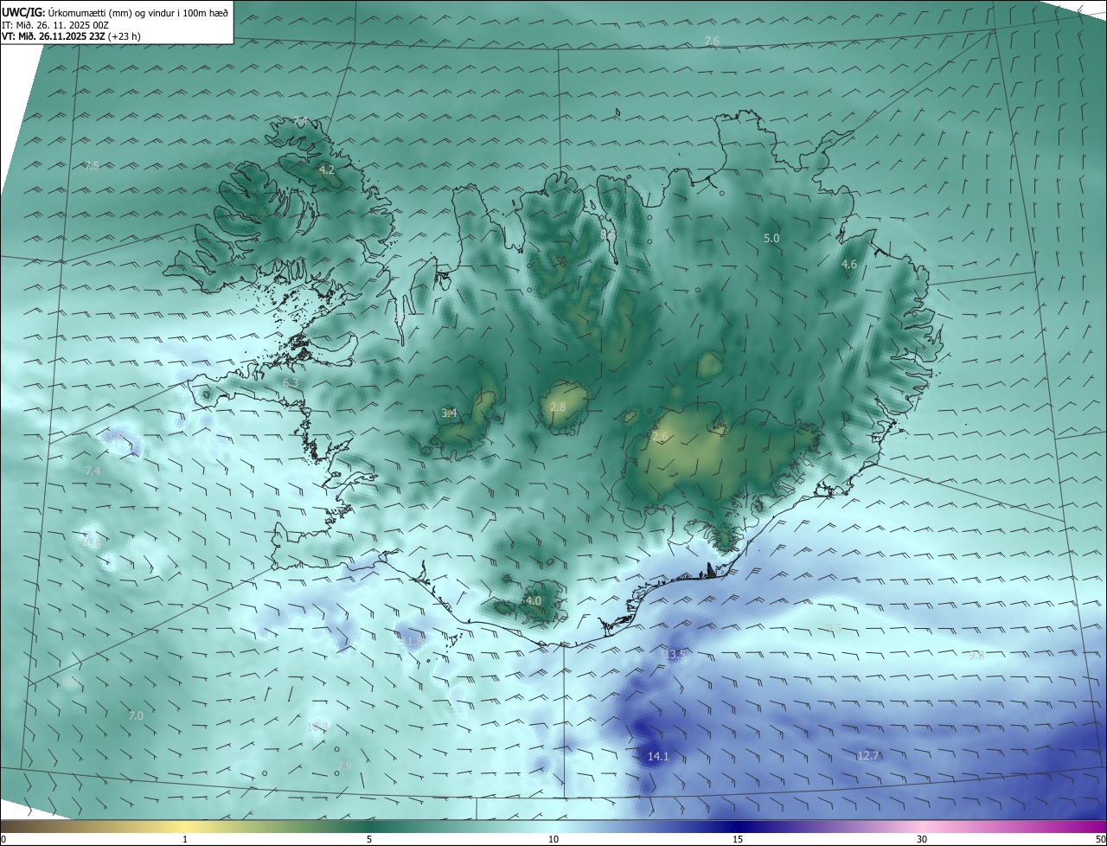Click the 11.8 value southwest of Iceland
Screen dimensions: 1107x846
click(413, 641)
